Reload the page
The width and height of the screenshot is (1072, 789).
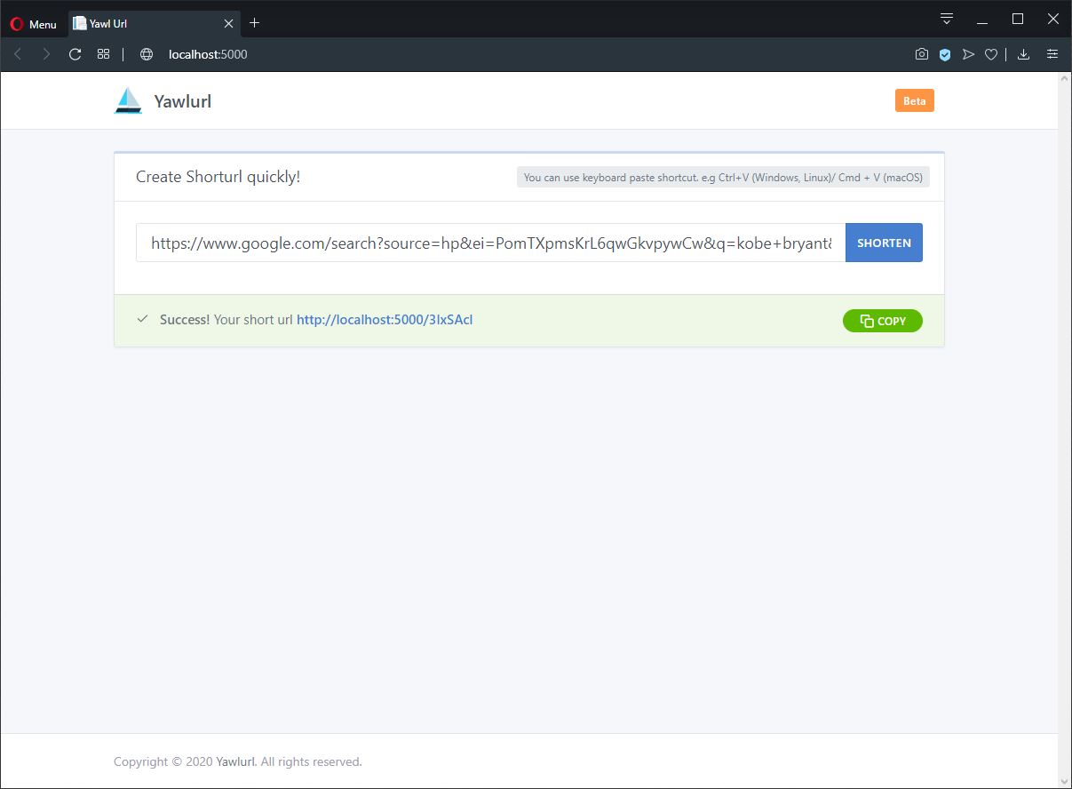tap(75, 54)
